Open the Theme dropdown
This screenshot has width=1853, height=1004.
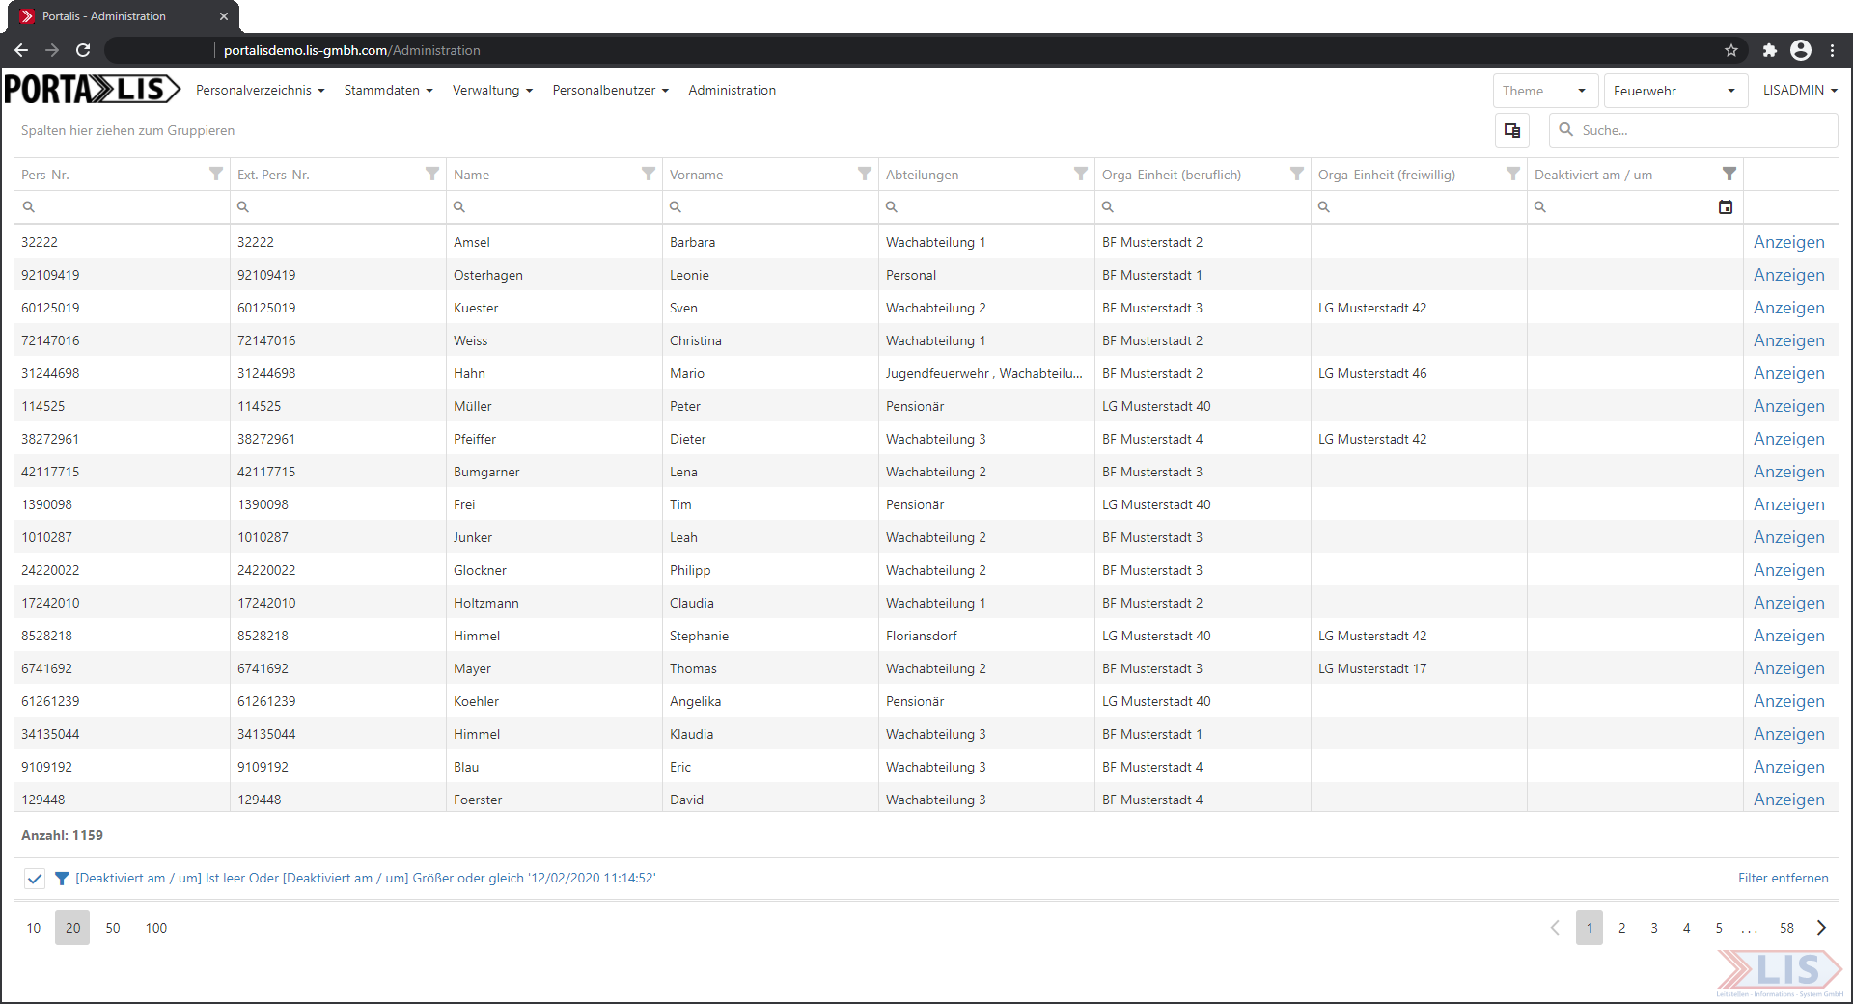tap(1544, 91)
